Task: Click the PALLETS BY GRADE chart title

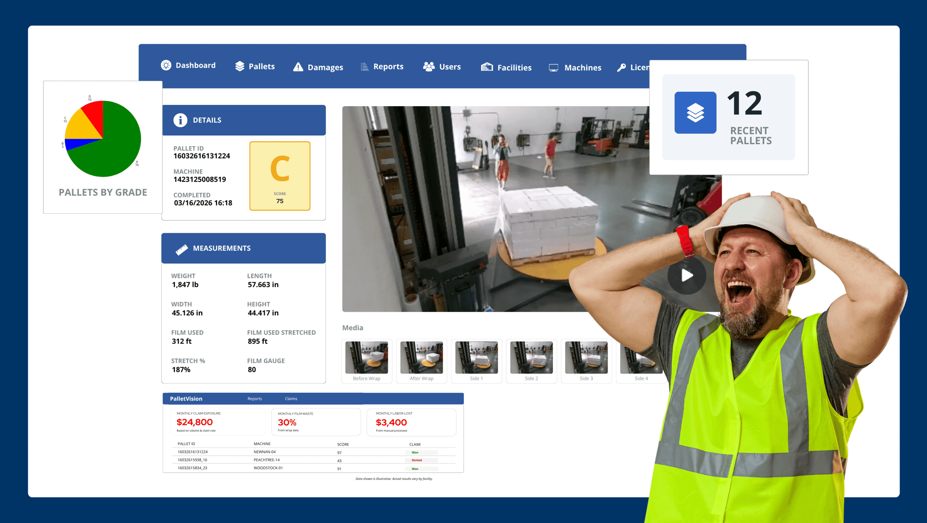Action: click(103, 192)
